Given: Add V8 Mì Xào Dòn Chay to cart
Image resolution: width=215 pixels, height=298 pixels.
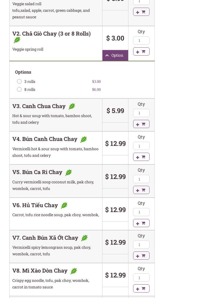Looking at the screenshot, I should (x=141, y=288).
